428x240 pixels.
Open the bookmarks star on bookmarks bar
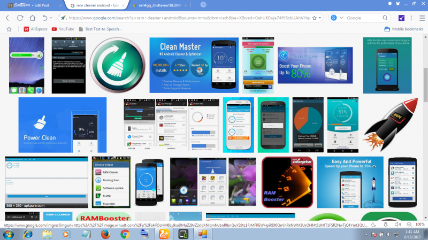tap(9, 29)
